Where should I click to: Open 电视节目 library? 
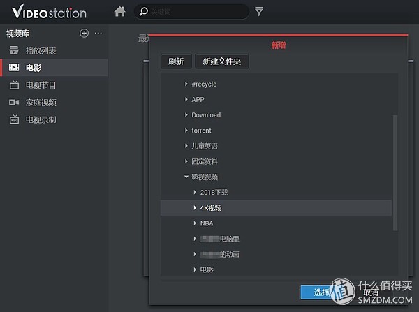coord(54,85)
